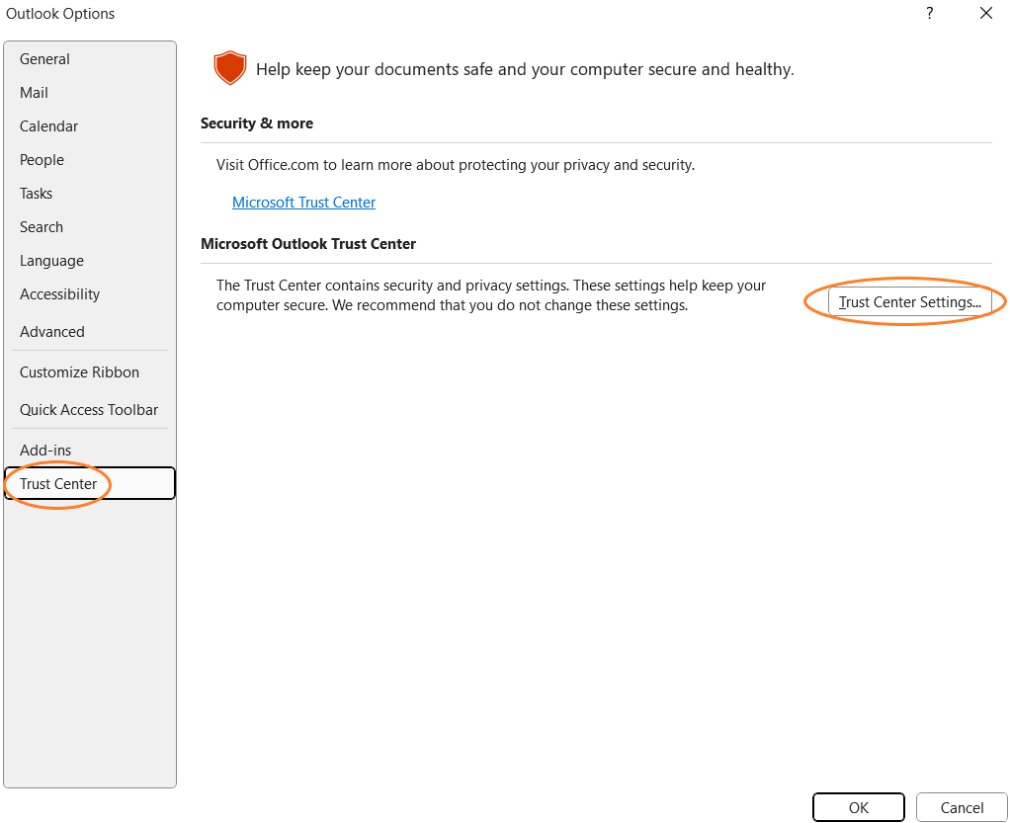This screenshot has width=1010, height=823.
Task: Select Quick Access Toolbar options
Action: 88,409
